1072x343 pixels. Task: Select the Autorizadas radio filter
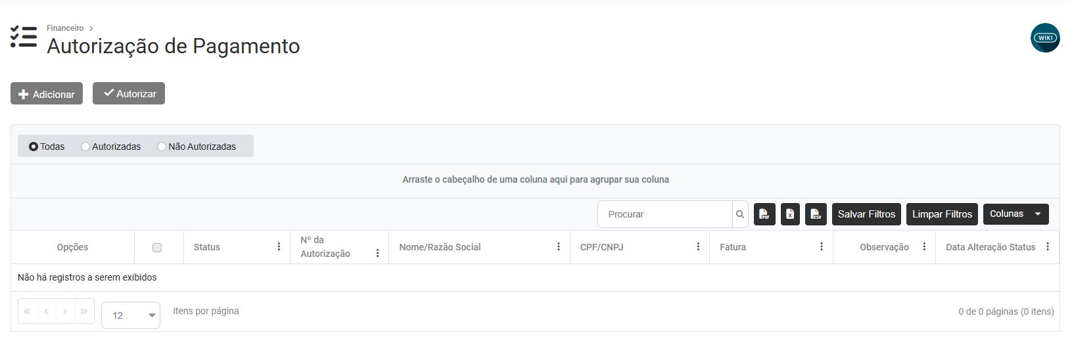point(85,147)
